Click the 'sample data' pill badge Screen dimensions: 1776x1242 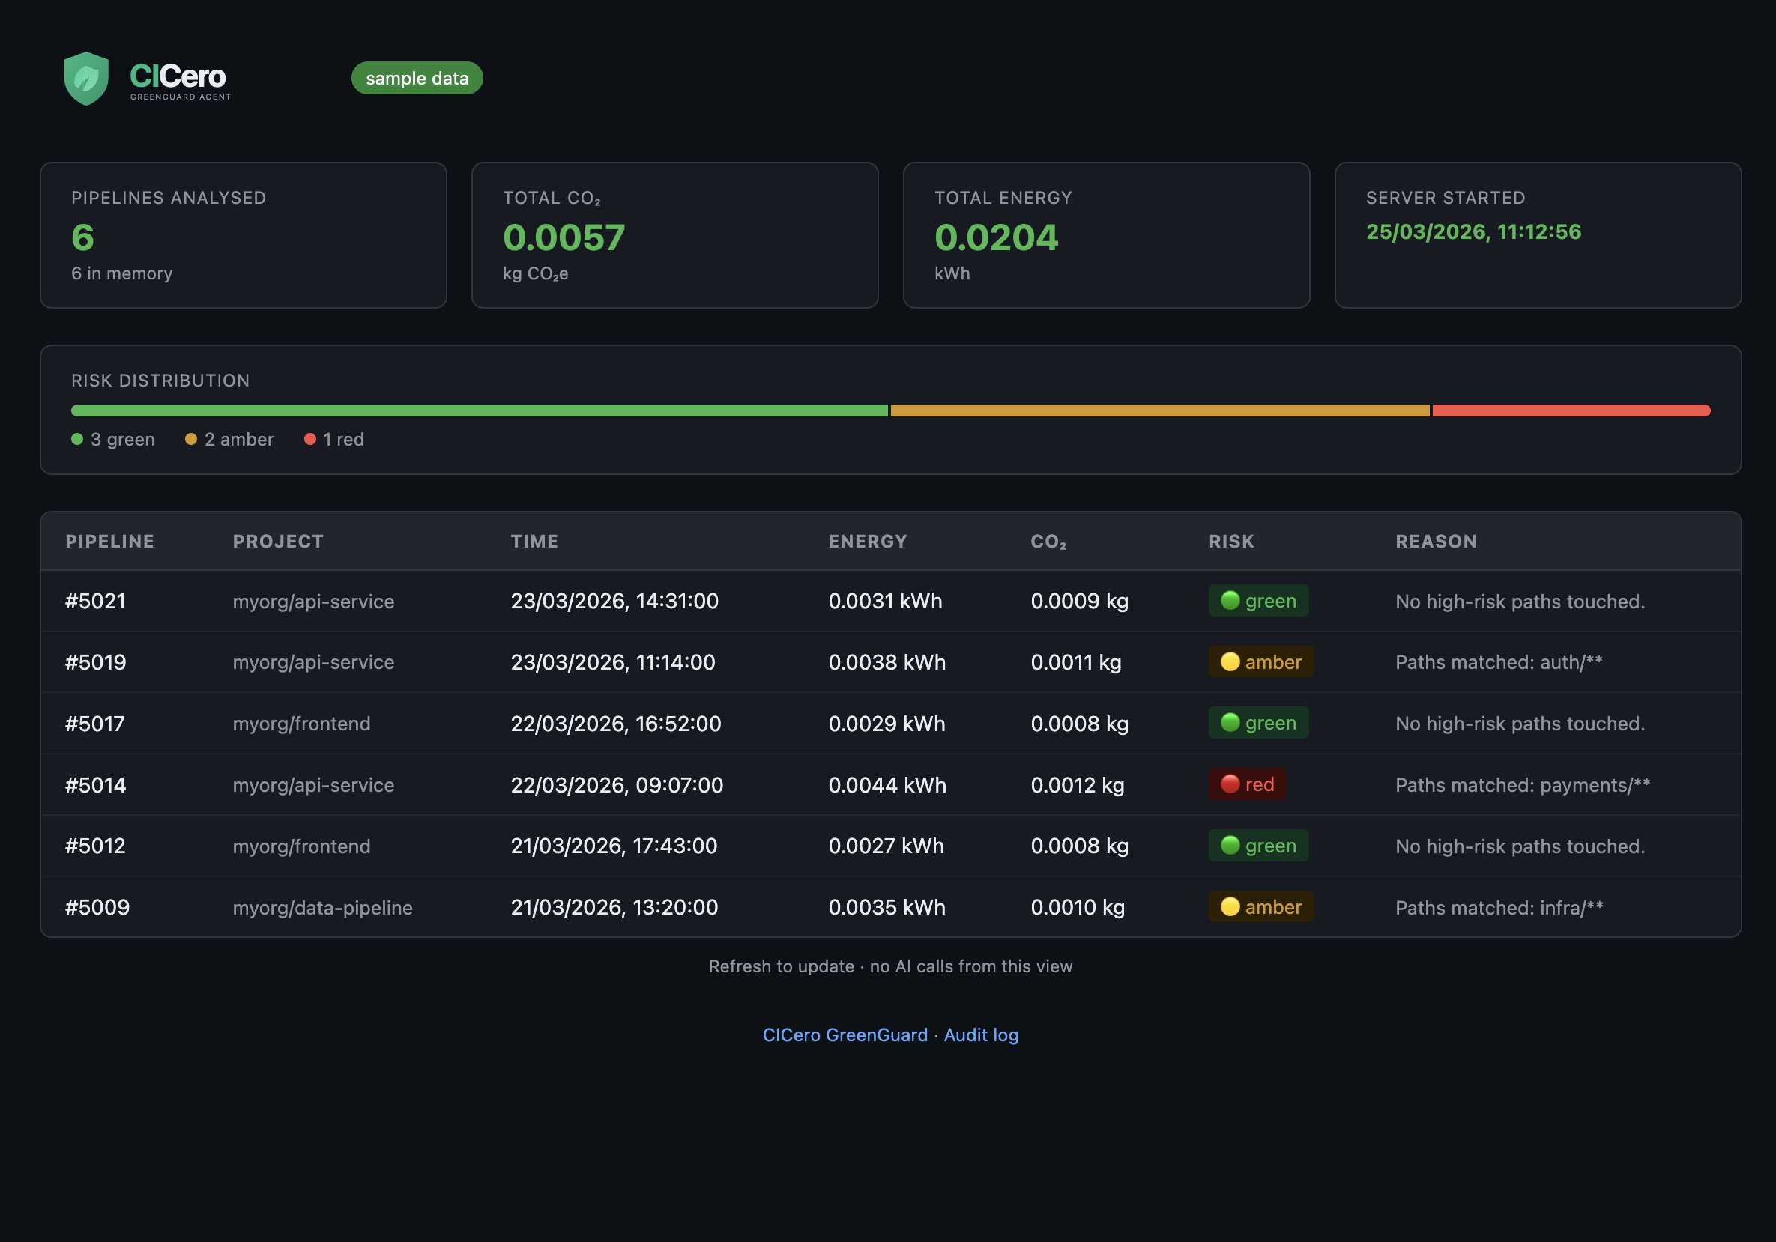click(417, 78)
